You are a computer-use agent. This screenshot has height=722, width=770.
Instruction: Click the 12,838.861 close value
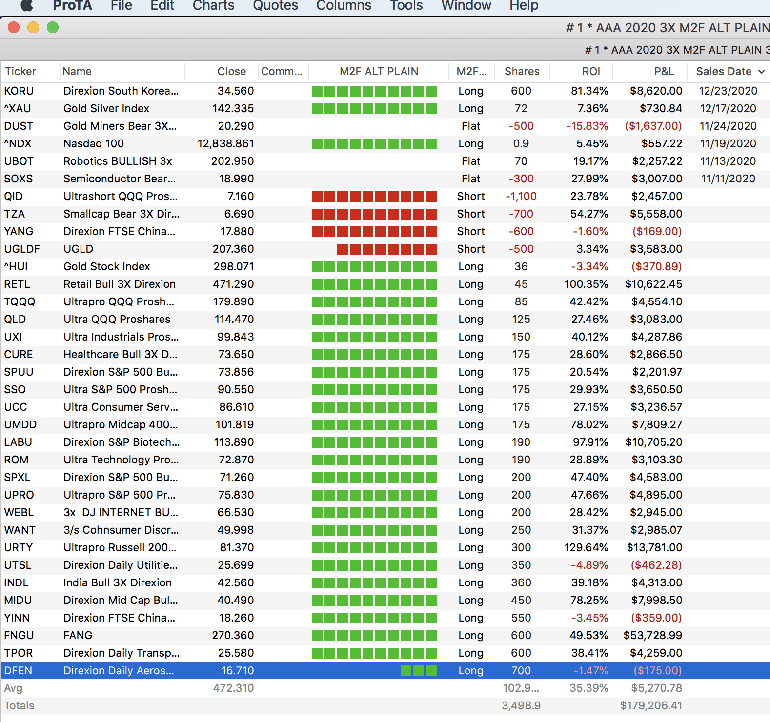tap(225, 143)
